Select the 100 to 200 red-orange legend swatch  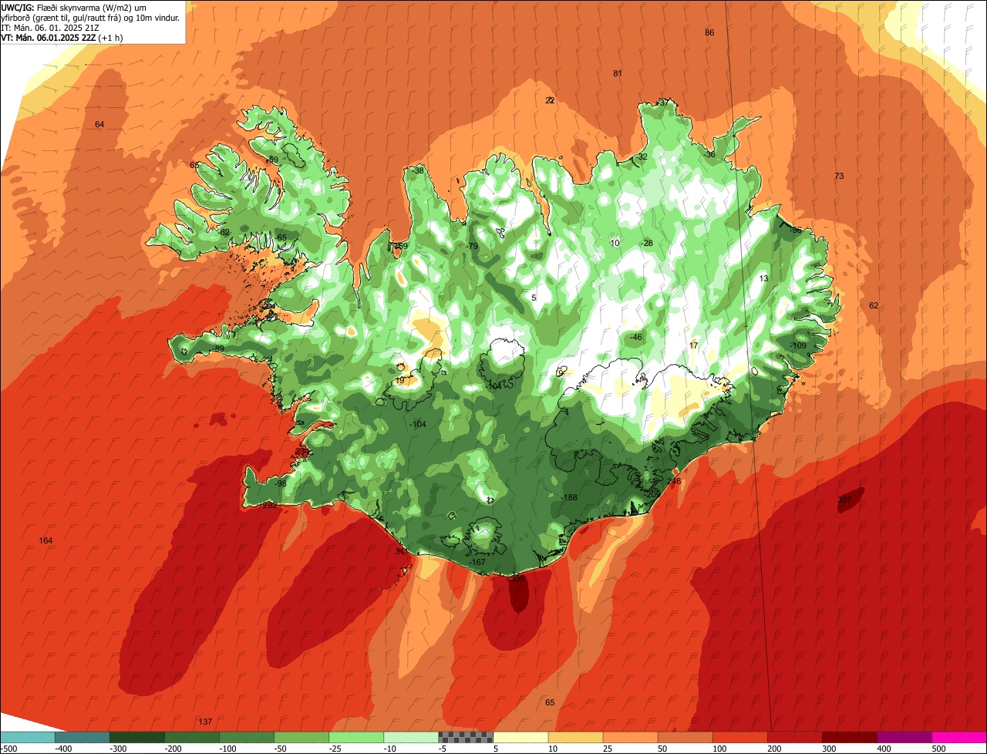(x=739, y=737)
